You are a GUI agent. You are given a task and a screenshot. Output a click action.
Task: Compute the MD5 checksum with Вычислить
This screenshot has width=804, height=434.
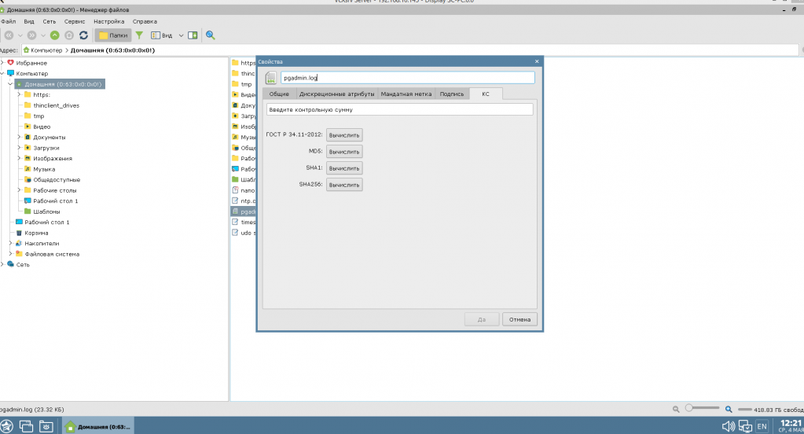point(344,152)
